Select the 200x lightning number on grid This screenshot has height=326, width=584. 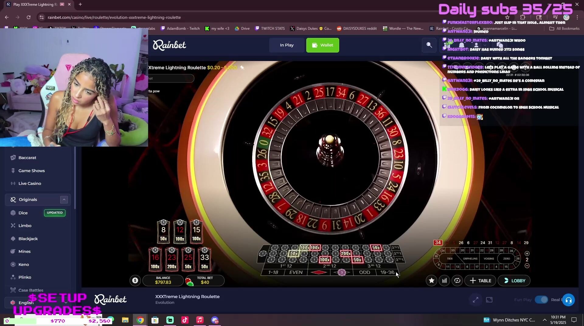tap(346, 253)
